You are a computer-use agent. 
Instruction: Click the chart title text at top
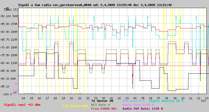click(x=95, y=5)
